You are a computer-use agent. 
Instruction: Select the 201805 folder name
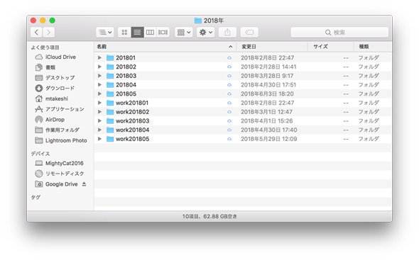pyautogui.click(x=126, y=94)
